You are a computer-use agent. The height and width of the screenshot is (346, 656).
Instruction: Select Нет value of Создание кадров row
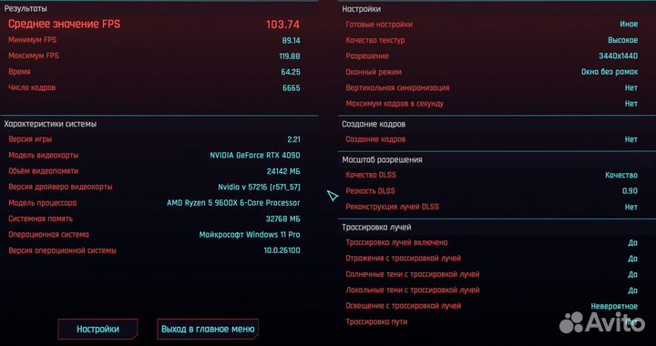pos(631,139)
